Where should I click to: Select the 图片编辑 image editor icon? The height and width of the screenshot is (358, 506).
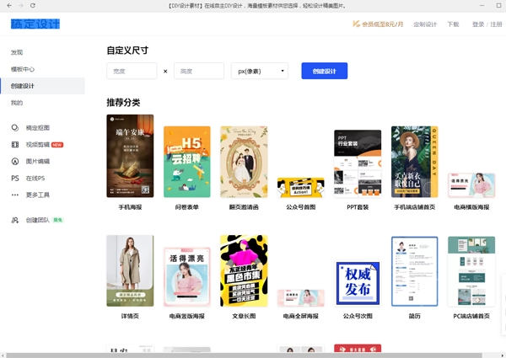tap(15, 162)
